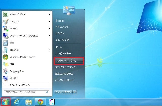Screen dimensions: 162x106
Task: Switch to Google Chrome on taskbar
Action: coord(40,102)
